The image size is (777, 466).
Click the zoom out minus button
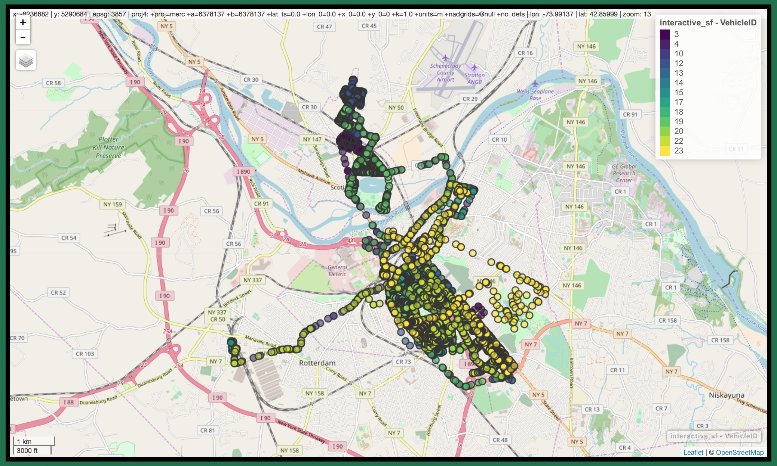click(x=23, y=37)
